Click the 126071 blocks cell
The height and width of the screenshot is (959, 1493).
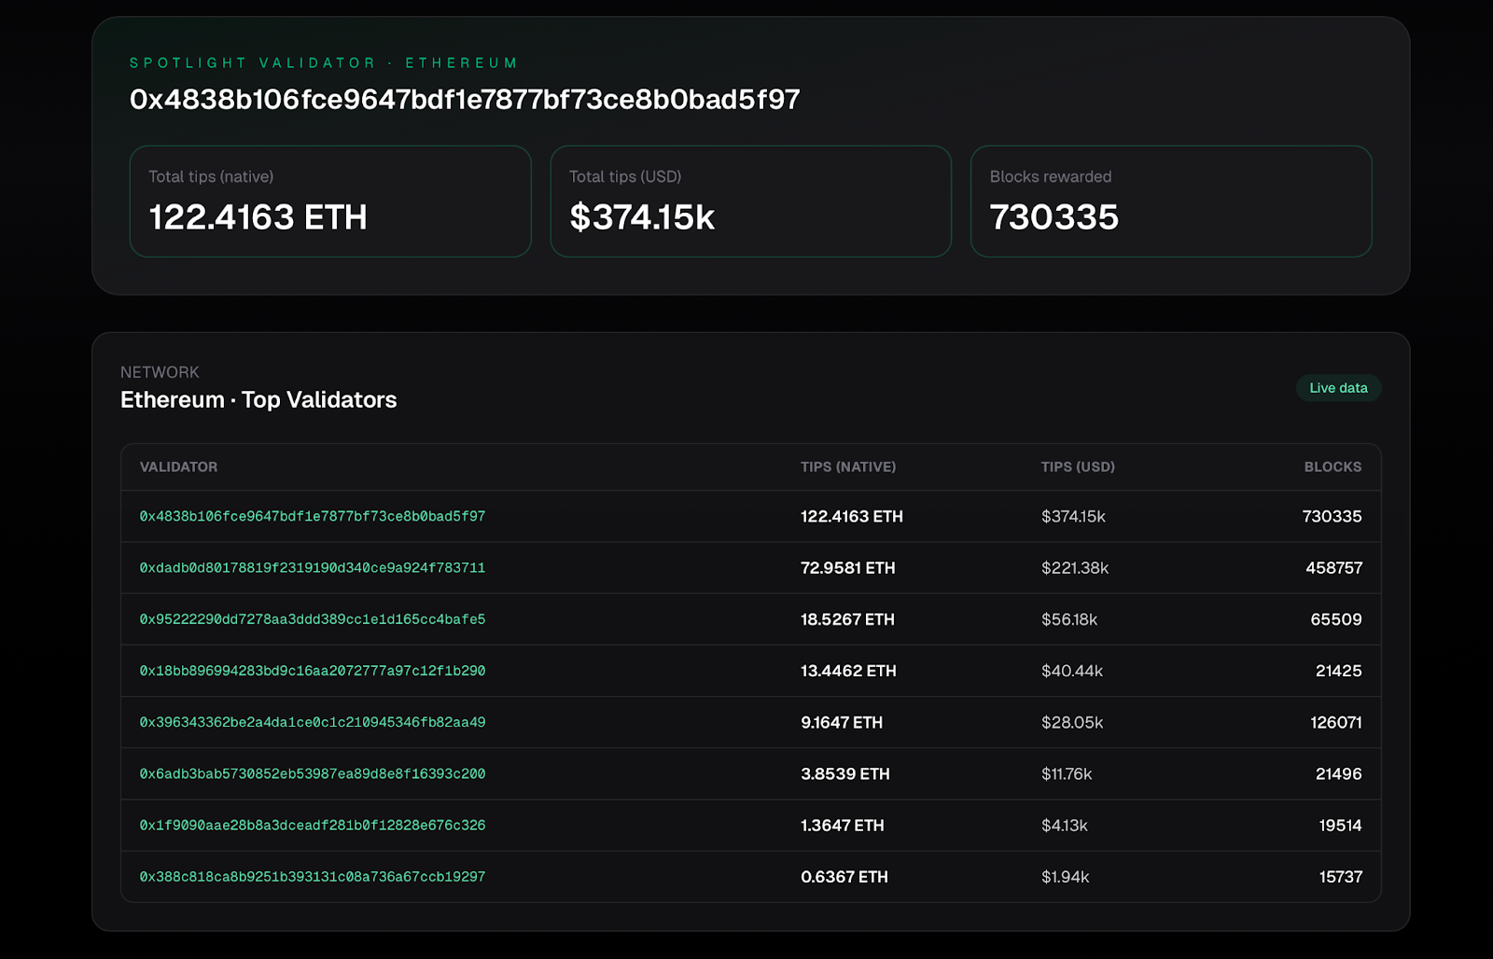point(1335,722)
